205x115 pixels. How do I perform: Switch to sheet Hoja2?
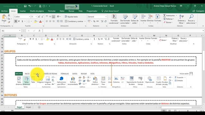click(29, 107)
